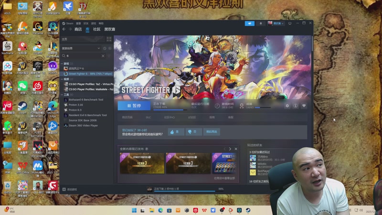Screen dimensions: 382x215
Task: Open PUBG BATTLEGROUNDS desktop shortcut
Action: point(38,129)
